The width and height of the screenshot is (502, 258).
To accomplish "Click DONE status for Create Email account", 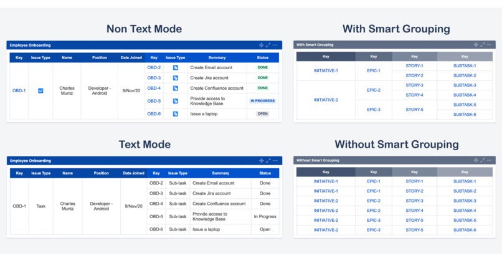I will pos(263,68).
